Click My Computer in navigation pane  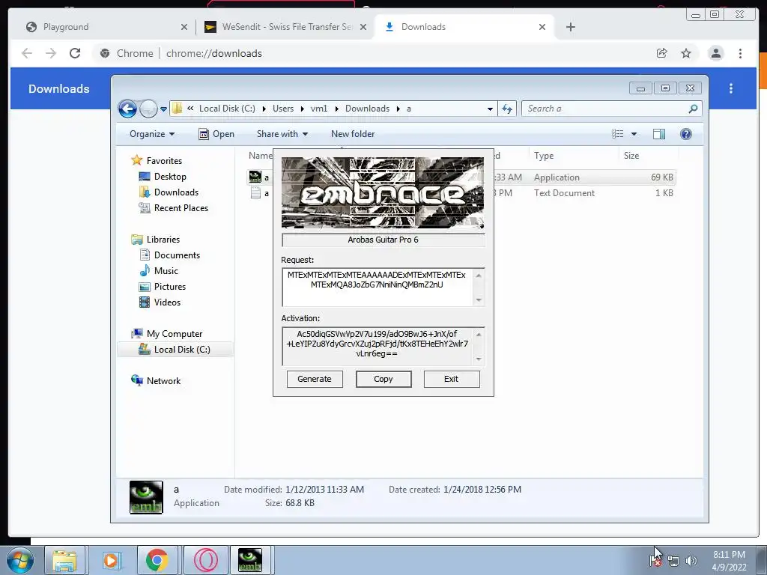[x=167, y=333]
